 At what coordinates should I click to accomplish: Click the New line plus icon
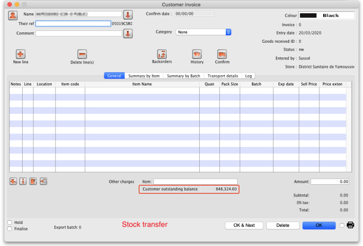point(21,55)
